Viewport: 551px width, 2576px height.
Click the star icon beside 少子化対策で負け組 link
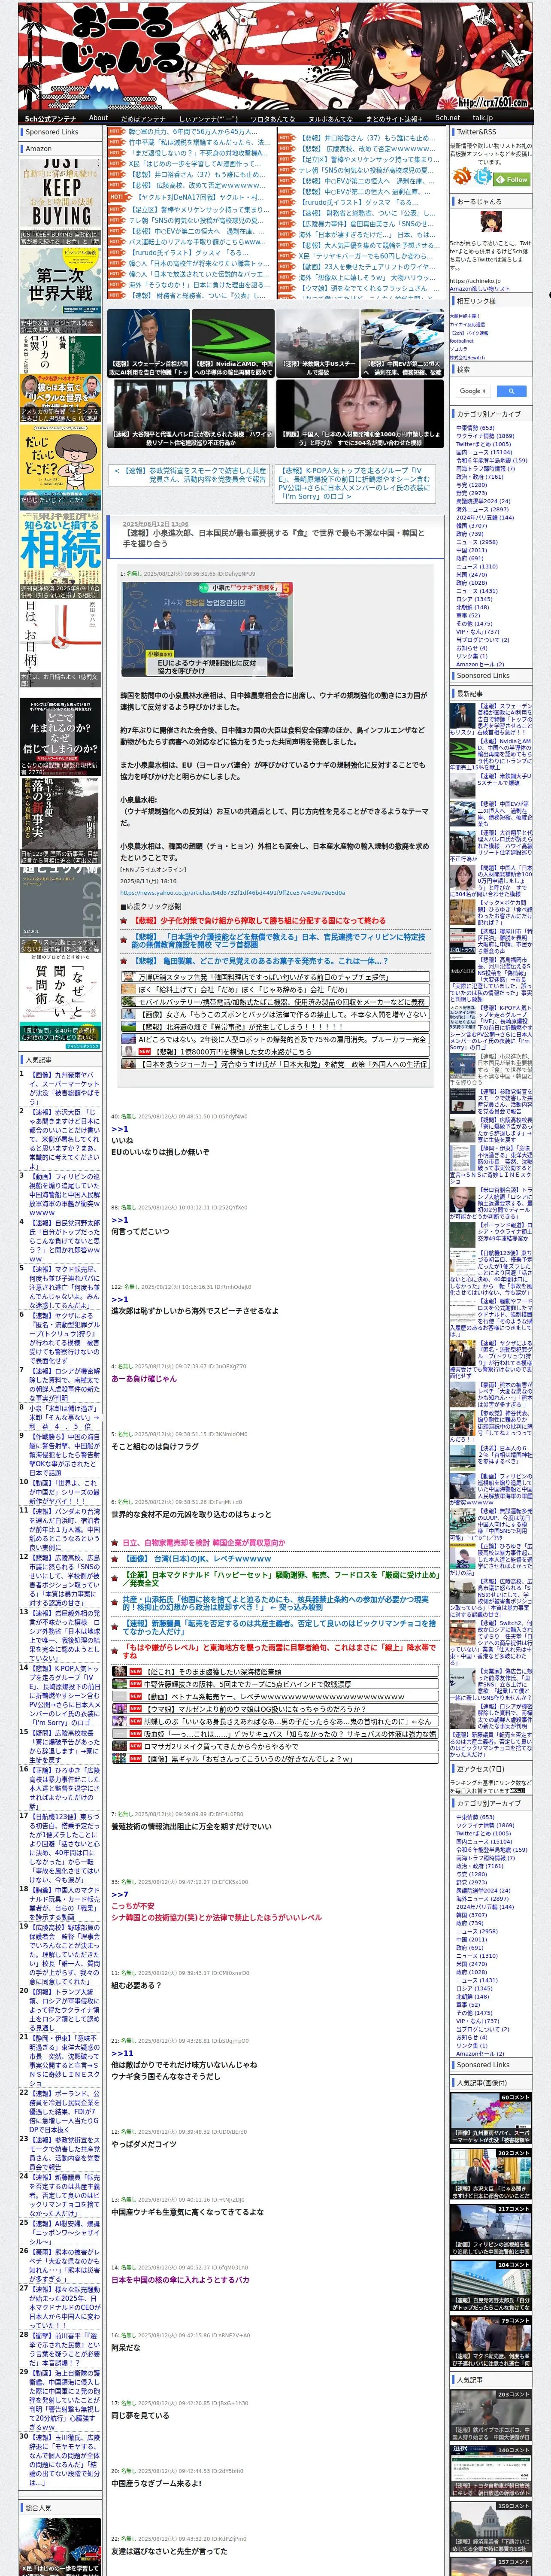pos(125,920)
